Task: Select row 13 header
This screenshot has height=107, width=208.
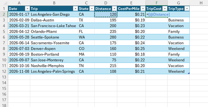Action: coord(4,77)
